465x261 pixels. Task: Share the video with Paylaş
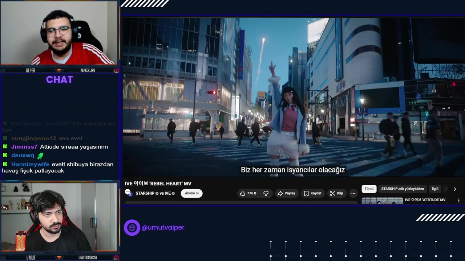pyautogui.click(x=286, y=194)
